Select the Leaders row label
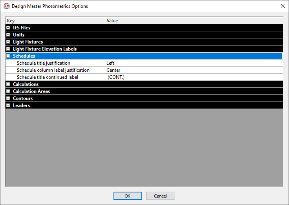289x205 pixels. click(21, 105)
